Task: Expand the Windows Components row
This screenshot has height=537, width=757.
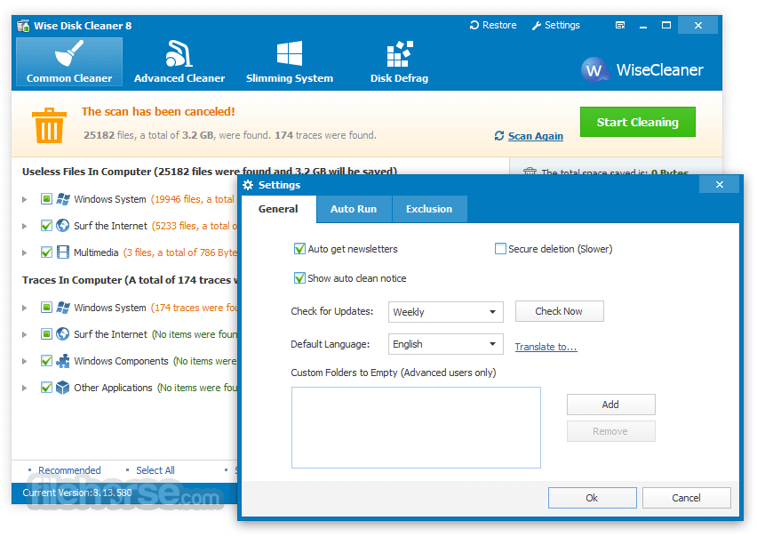Action: pos(25,361)
